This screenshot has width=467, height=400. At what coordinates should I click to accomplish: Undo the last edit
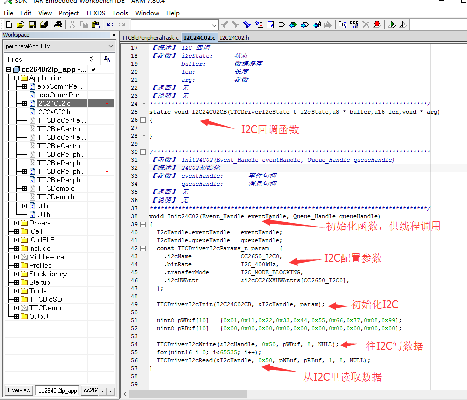(x=110, y=25)
